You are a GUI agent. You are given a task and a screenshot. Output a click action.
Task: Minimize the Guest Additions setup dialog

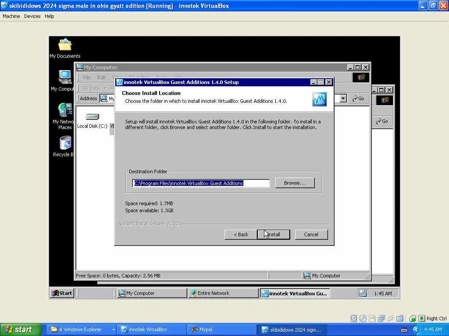point(314,82)
